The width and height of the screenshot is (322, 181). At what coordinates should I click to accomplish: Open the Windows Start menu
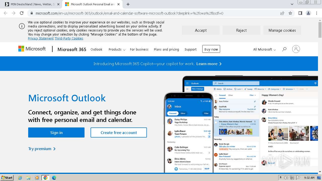click(7, 177)
